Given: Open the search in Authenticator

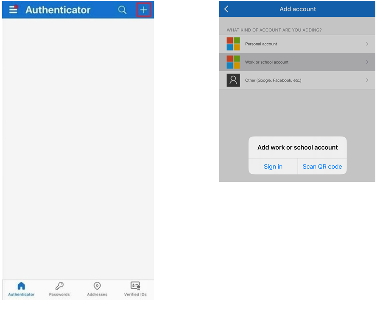Looking at the screenshot, I should coord(122,10).
